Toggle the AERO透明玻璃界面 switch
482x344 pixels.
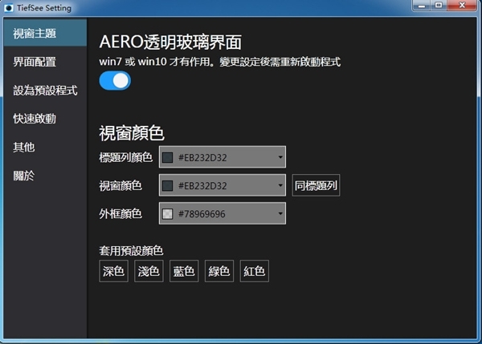click(x=115, y=81)
